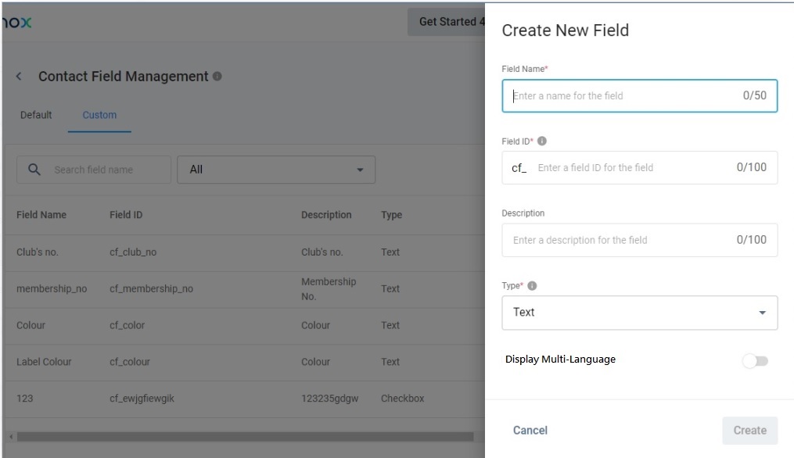794x458 pixels.
Task: Enable the Display Multi-Language toggle
Action: pyautogui.click(x=756, y=360)
